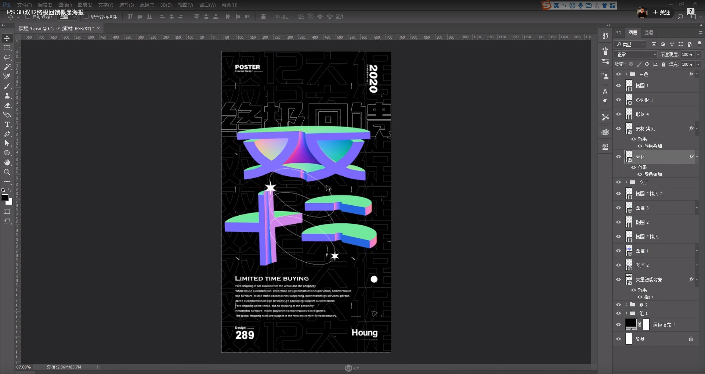The width and height of the screenshot is (705, 374).
Task: Open the 图像 menu
Action: point(65,5)
